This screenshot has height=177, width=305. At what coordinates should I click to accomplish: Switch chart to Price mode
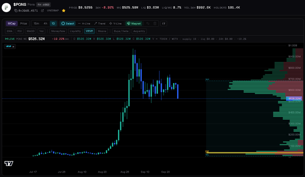23,23
